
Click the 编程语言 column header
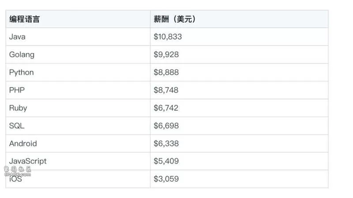tap(24, 19)
